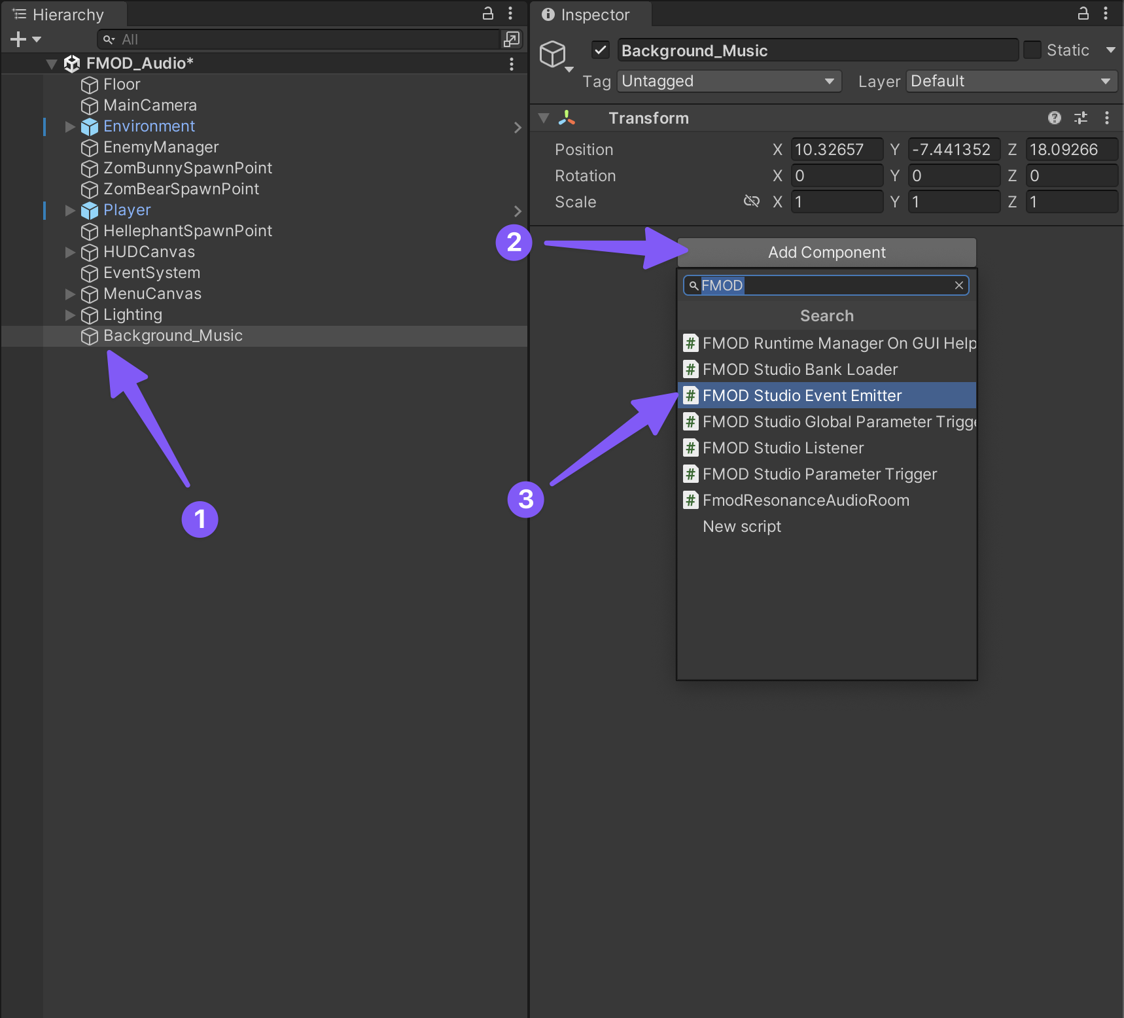1124x1018 pixels.
Task: Open the Tag dropdown showing Untagged
Action: click(728, 81)
